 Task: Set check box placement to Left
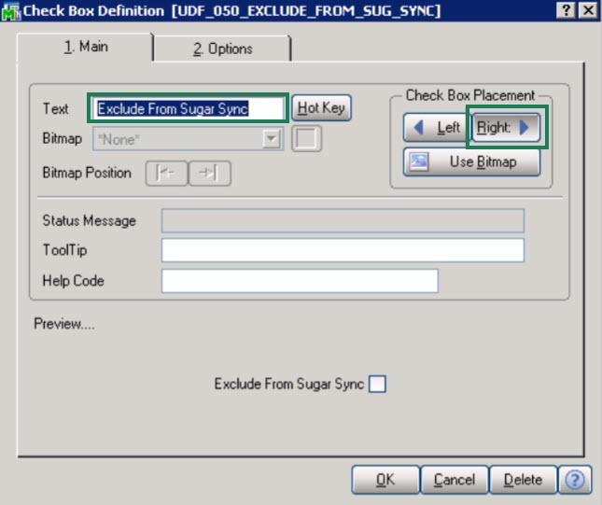(436, 128)
